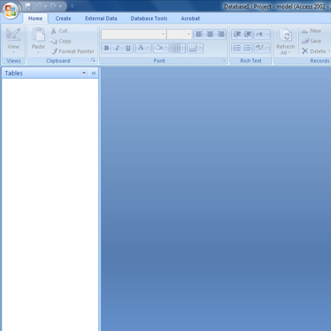Click the Refresh All icon
The height and width of the screenshot is (331, 331).
coord(285,35)
